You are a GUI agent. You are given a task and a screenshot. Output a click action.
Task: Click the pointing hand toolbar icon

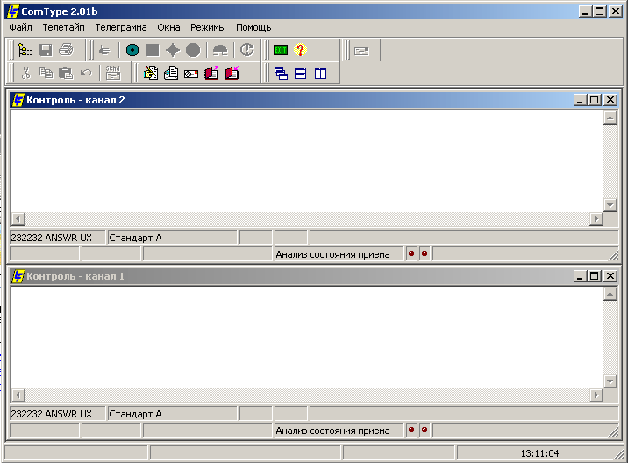(104, 51)
